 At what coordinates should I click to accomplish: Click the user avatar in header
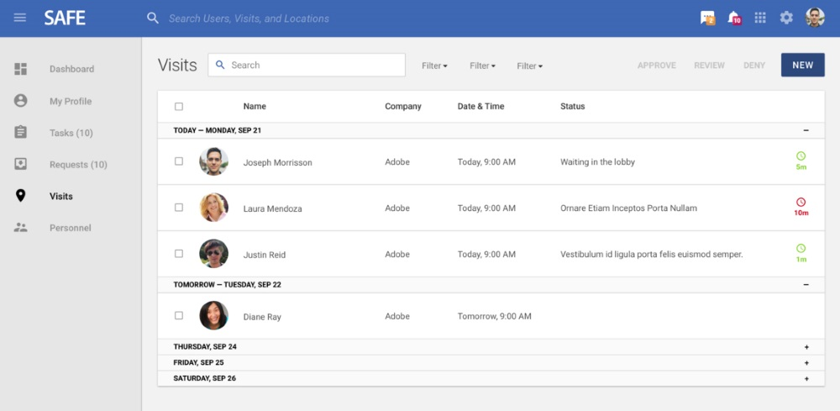coord(815,18)
